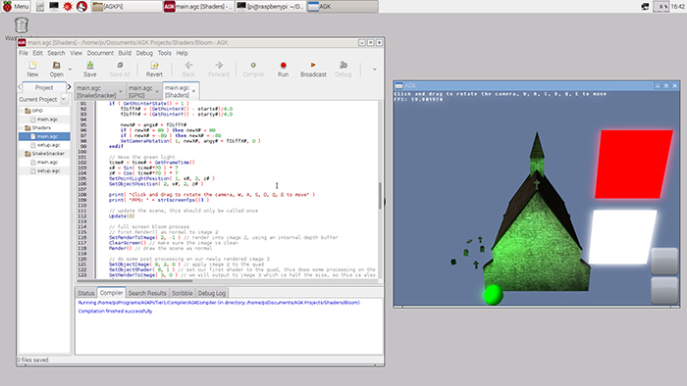
Task: Click the glowing red quad in AGK window
Action: pyautogui.click(x=634, y=164)
